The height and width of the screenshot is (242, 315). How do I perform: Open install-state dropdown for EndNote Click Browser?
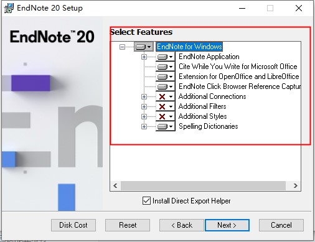(166, 86)
